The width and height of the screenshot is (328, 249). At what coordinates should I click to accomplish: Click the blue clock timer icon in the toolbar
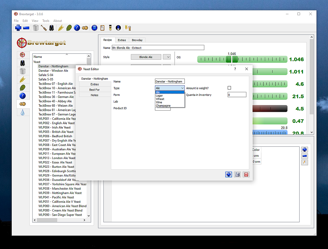tap(94, 28)
